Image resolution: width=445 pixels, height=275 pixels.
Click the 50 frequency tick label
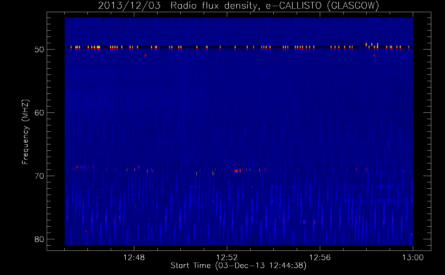39,50
